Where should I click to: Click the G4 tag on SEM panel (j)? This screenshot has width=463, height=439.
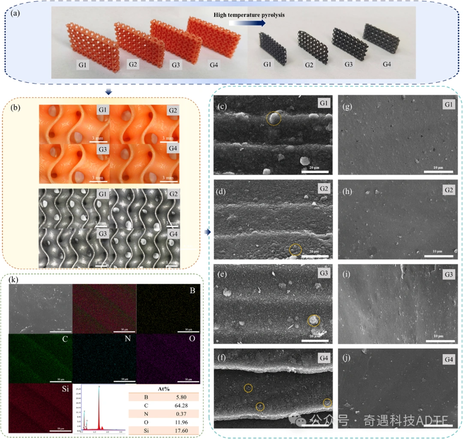point(449,359)
